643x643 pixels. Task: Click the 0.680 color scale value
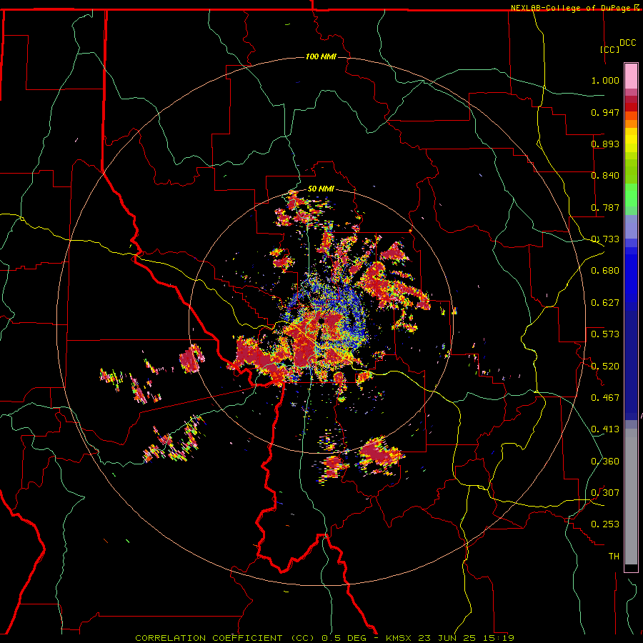click(x=605, y=271)
